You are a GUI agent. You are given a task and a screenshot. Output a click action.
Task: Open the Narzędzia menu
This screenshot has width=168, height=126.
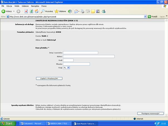(35, 6)
